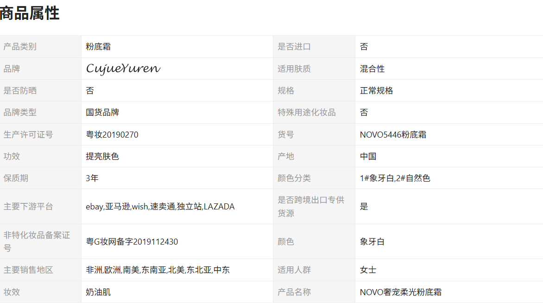Select the "适用肤质" attribute label
Viewport: 543px width, 303px height.
[x=294, y=69]
